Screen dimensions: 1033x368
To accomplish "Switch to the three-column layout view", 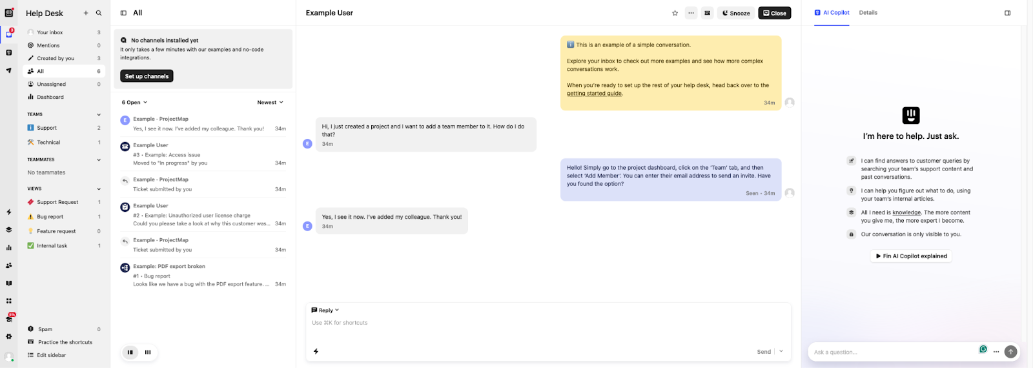I will coord(148,352).
